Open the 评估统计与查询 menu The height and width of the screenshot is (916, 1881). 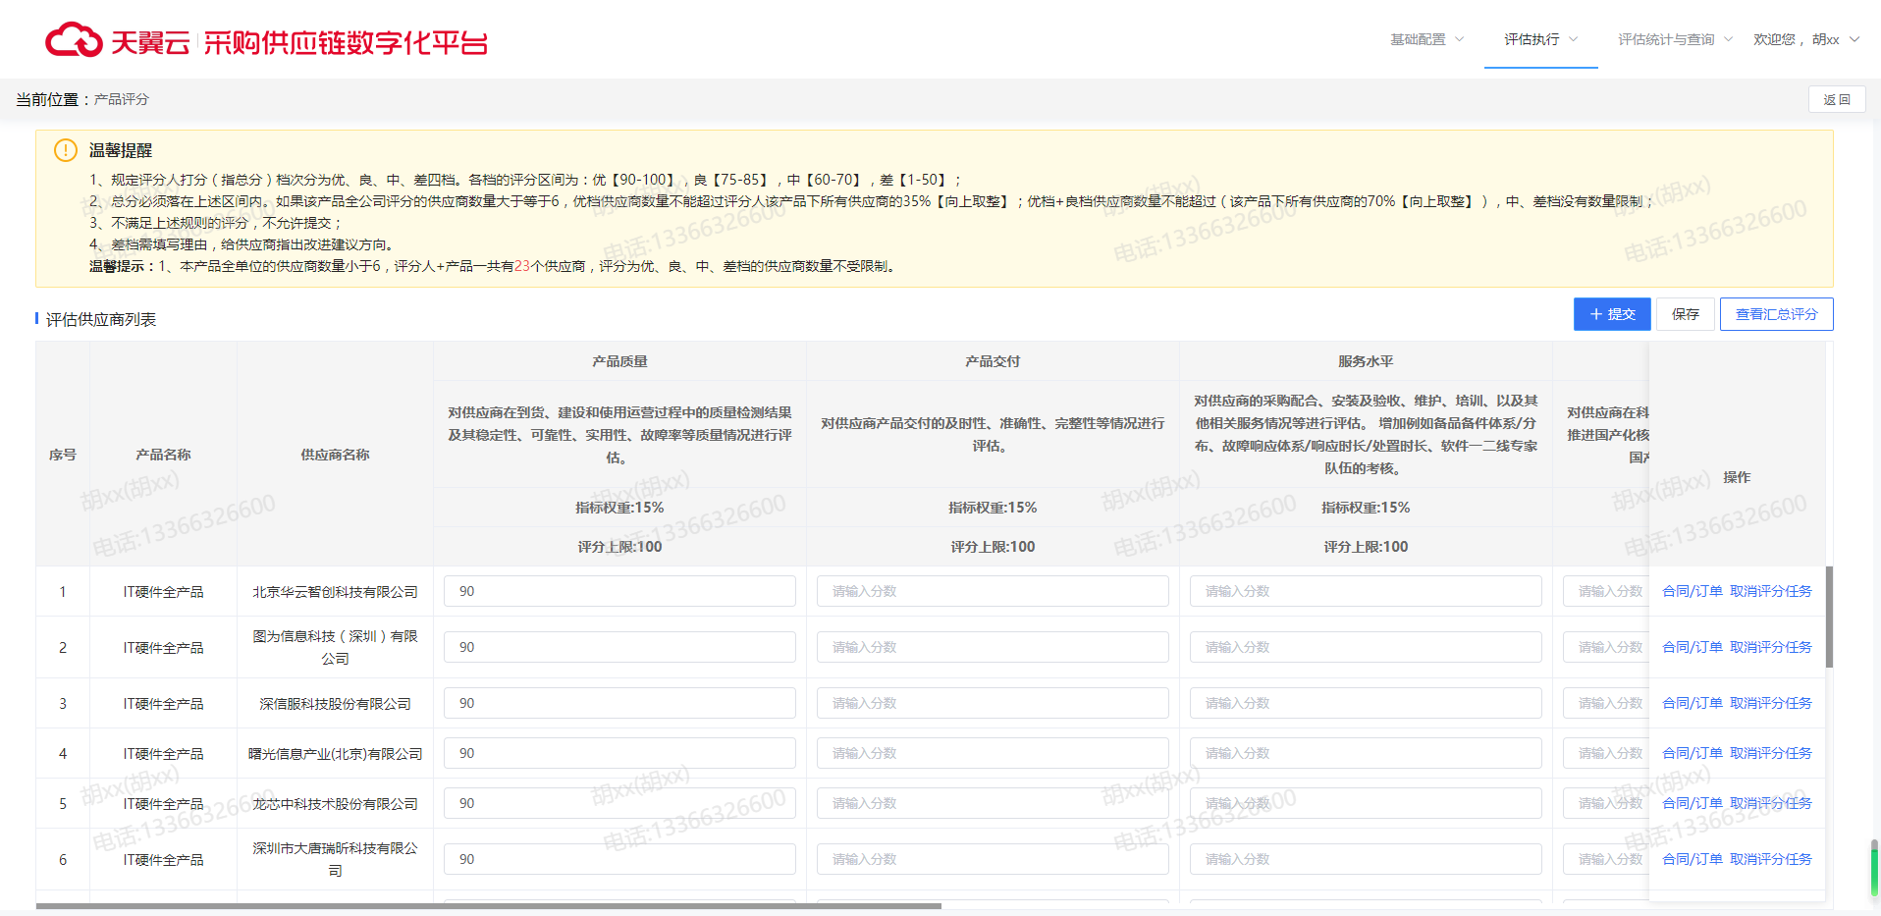1666,39
